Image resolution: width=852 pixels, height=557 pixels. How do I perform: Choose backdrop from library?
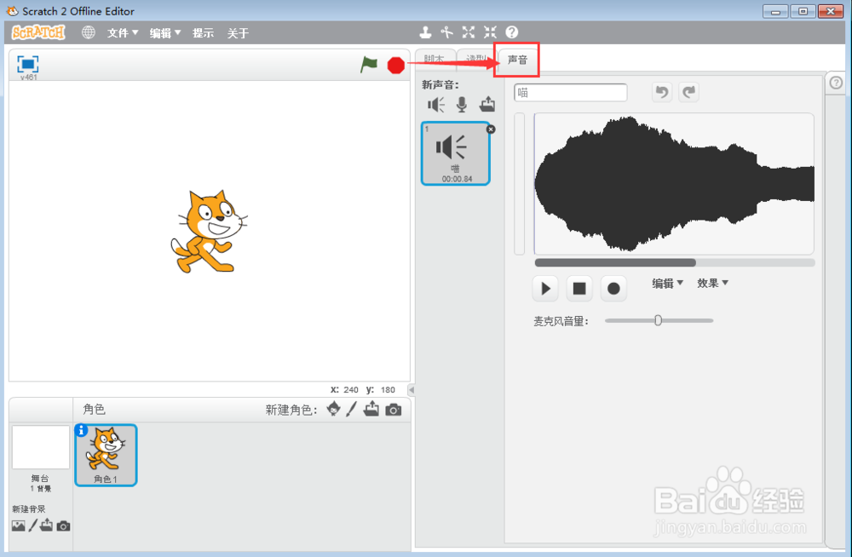19,526
